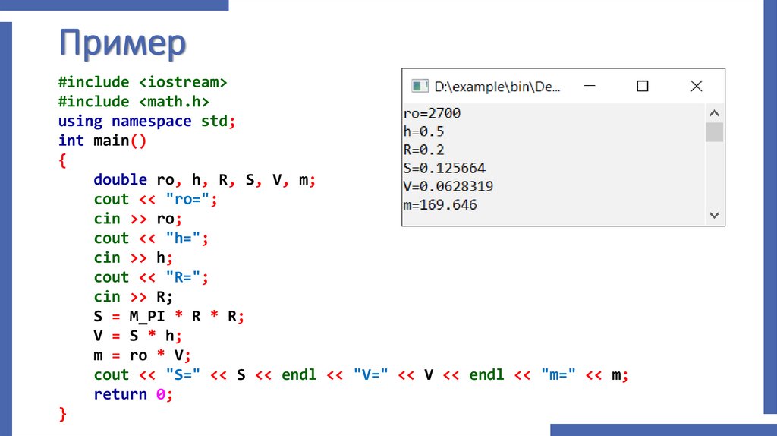Image resolution: width=777 pixels, height=436 pixels.
Task: Click the console line h=0.5
Action: click(x=423, y=132)
